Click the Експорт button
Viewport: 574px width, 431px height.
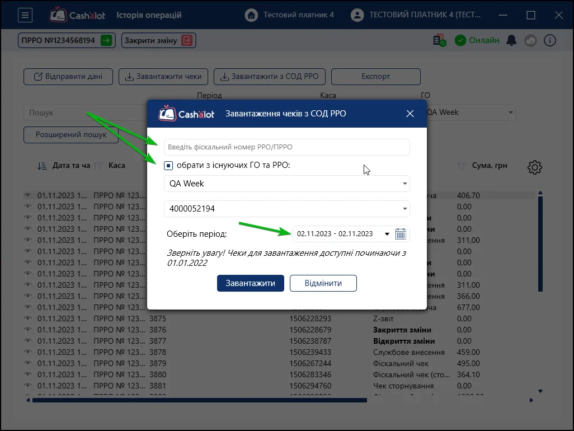click(376, 77)
